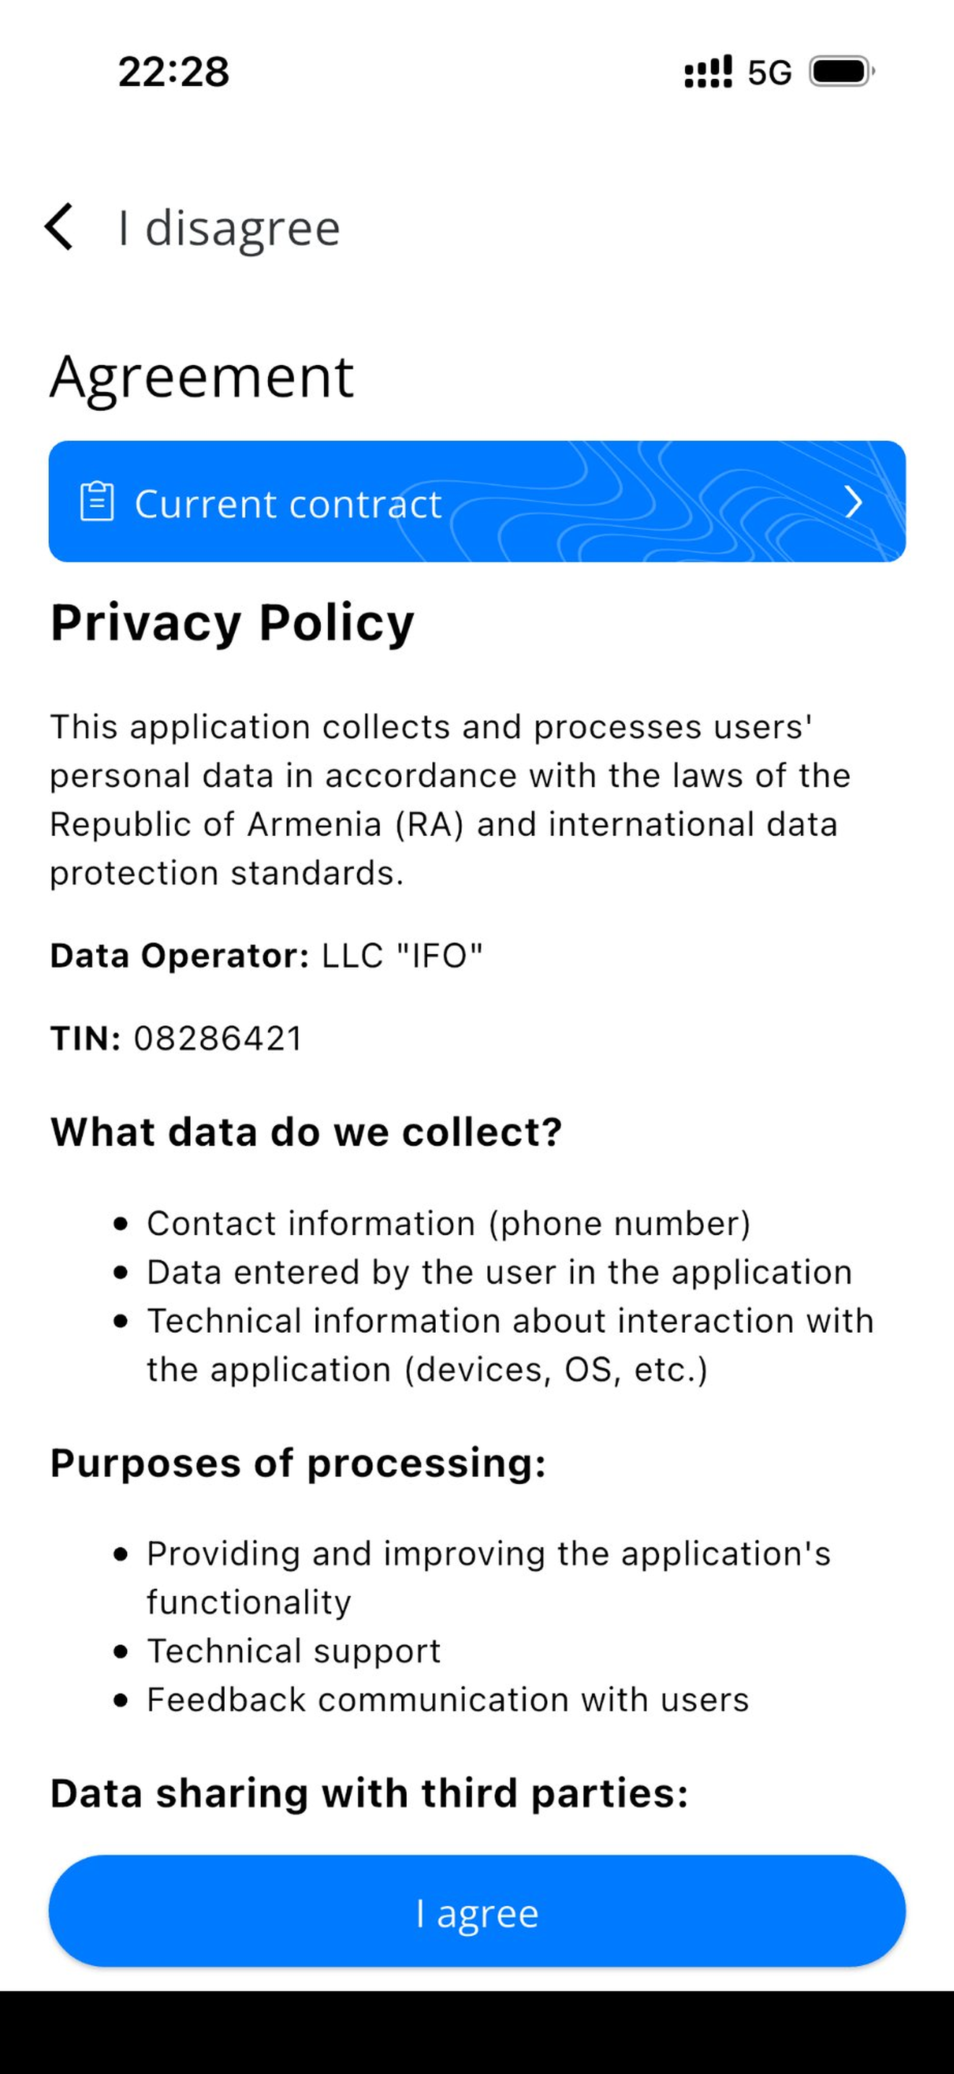The height and width of the screenshot is (2074, 954).
Task: Tap the Data Operator LLC "IFO" line
Action: pos(266,956)
